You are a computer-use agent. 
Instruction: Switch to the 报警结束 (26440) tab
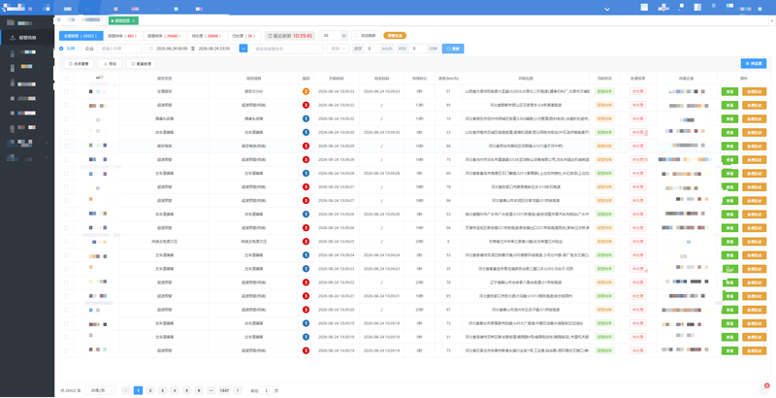pos(165,36)
